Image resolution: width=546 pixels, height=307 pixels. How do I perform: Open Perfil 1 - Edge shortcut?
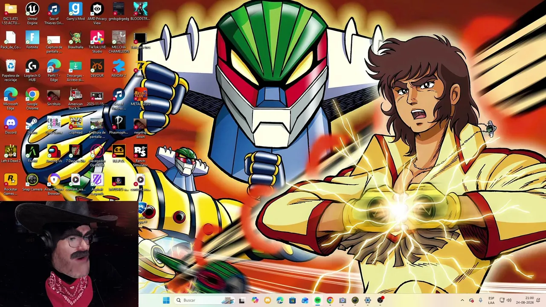point(54,70)
